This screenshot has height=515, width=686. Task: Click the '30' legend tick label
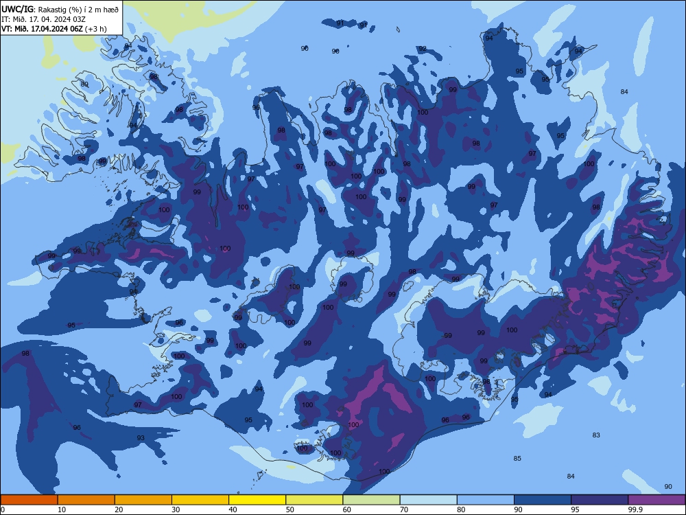[x=176, y=510]
